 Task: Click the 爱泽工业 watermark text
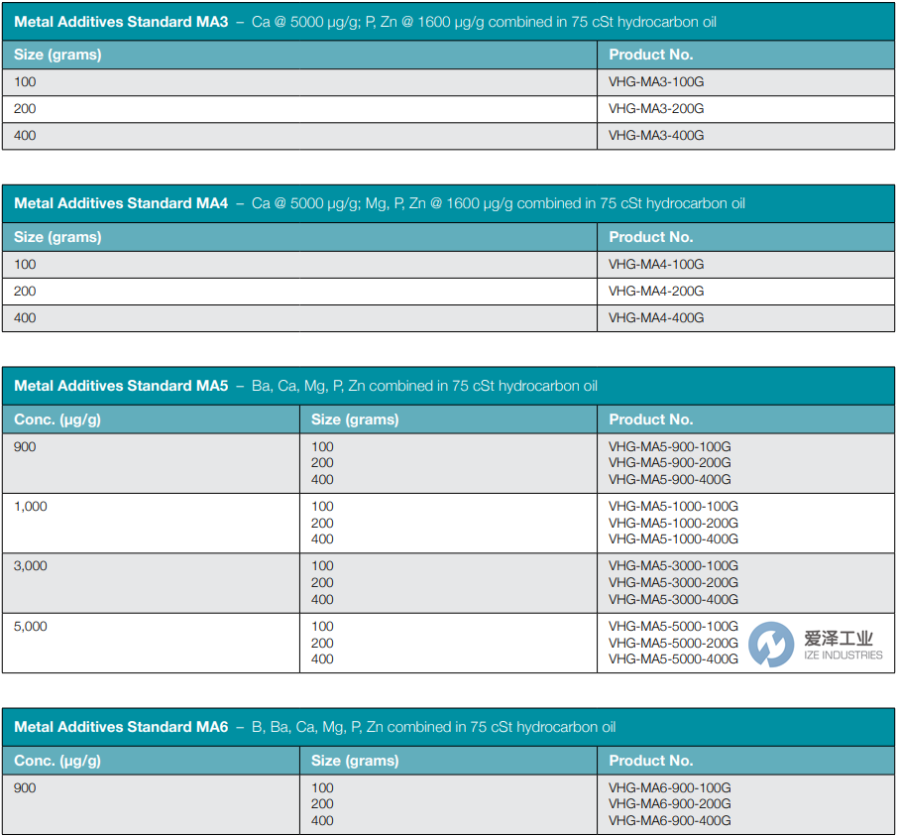[840, 638]
